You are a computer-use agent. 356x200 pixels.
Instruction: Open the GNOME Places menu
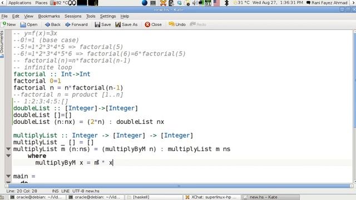pos(41,3)
